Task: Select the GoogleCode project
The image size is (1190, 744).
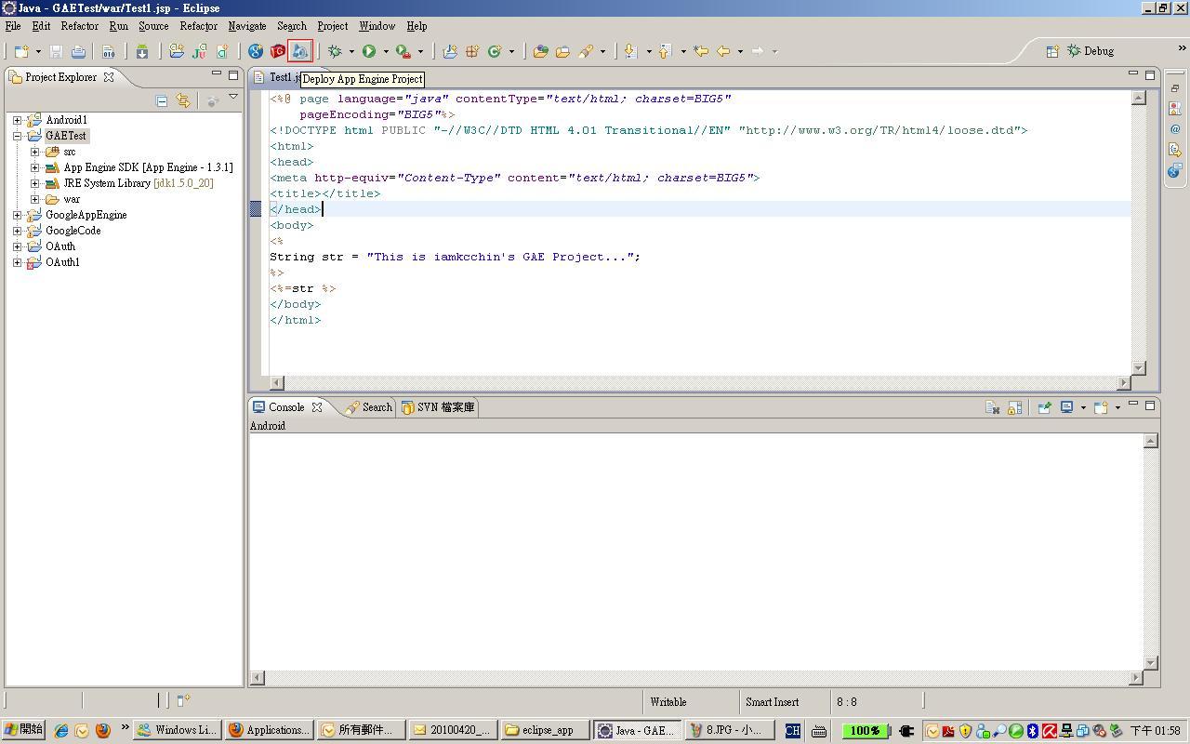Action: click(x=73, y=231)
